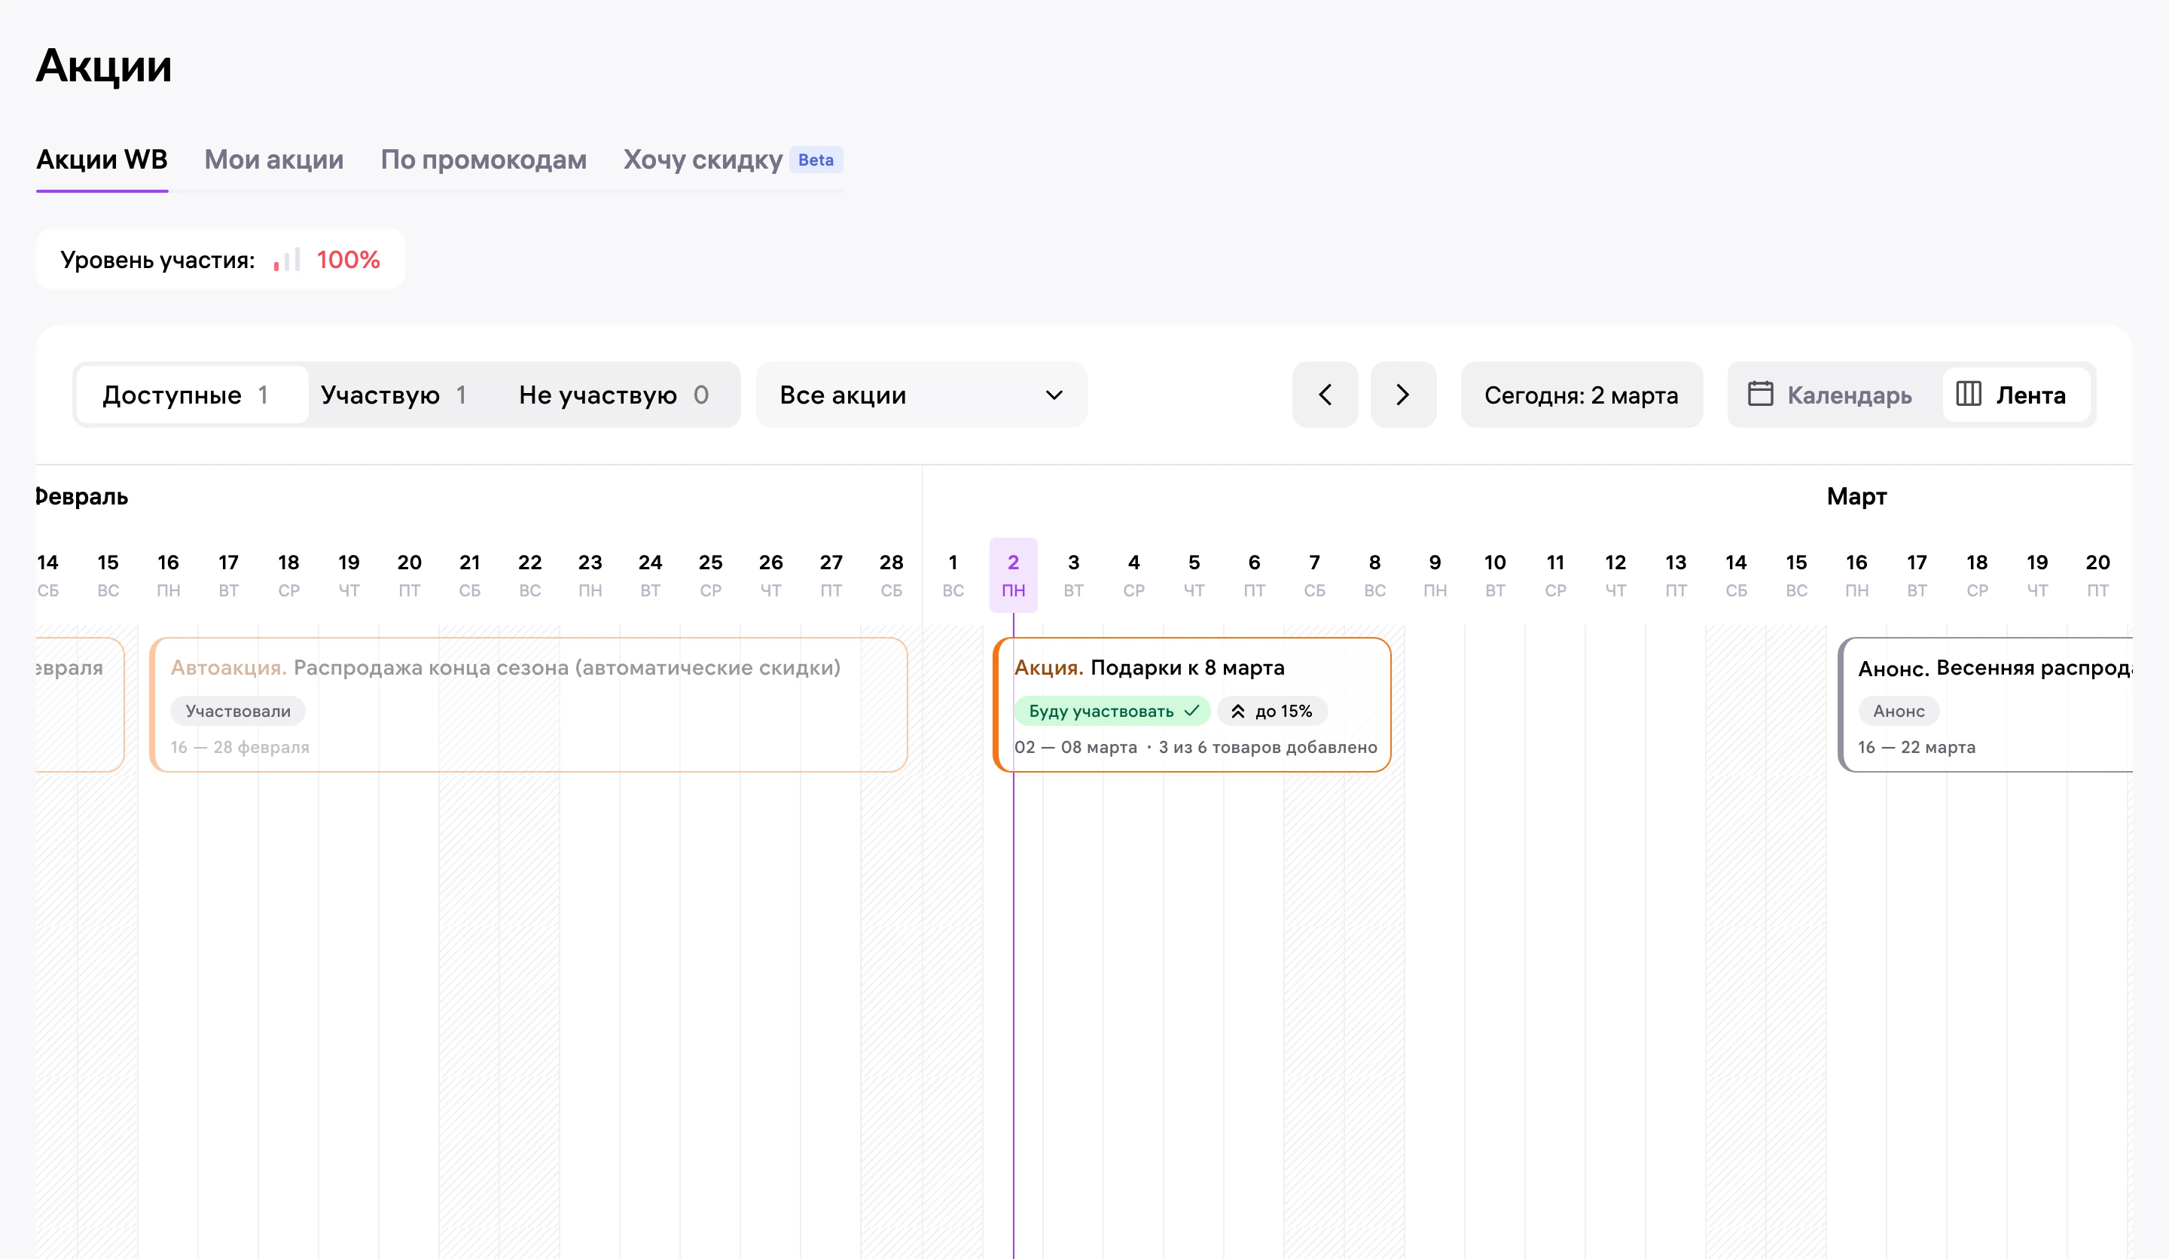The width and height of the screenshot is (2169, 1259).
Task: Open the Все акции dropdown
Action: [921, 395]
